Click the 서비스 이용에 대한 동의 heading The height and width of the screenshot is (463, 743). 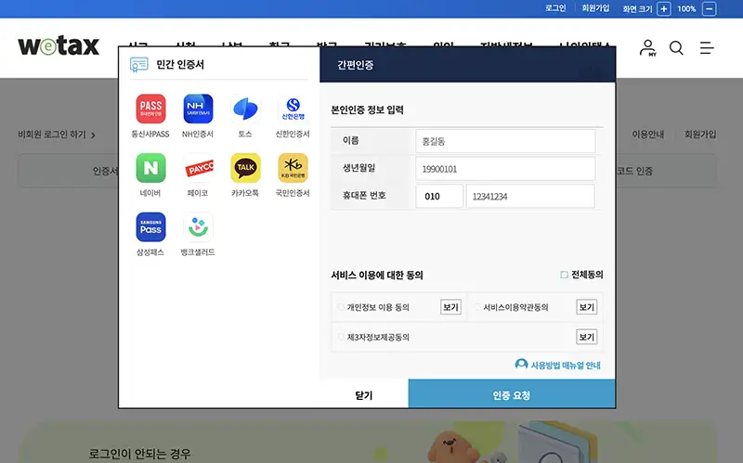click(x=377, y=275)
